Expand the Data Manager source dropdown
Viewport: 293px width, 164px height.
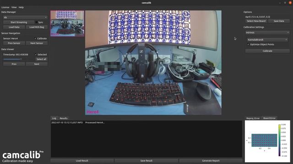[x=25, y=17]
